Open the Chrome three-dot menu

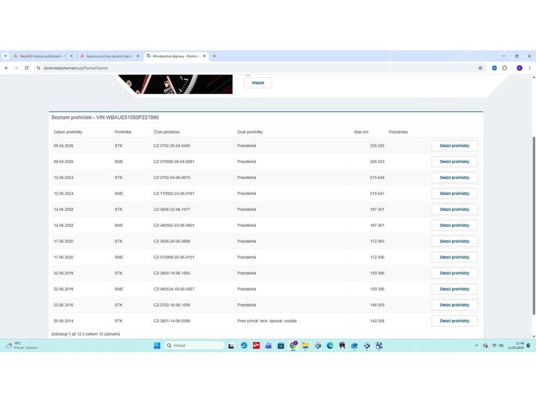click(530, 68)
